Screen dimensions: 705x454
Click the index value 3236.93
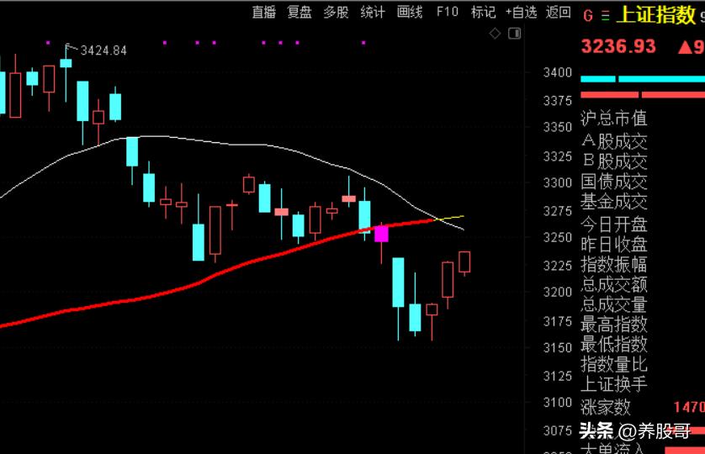coord(618,46)
